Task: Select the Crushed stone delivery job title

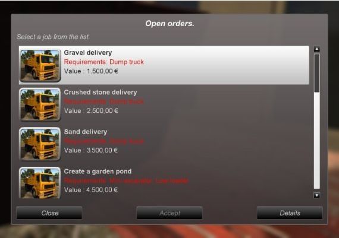Action: pyautogui.click(x=101, y=92)
